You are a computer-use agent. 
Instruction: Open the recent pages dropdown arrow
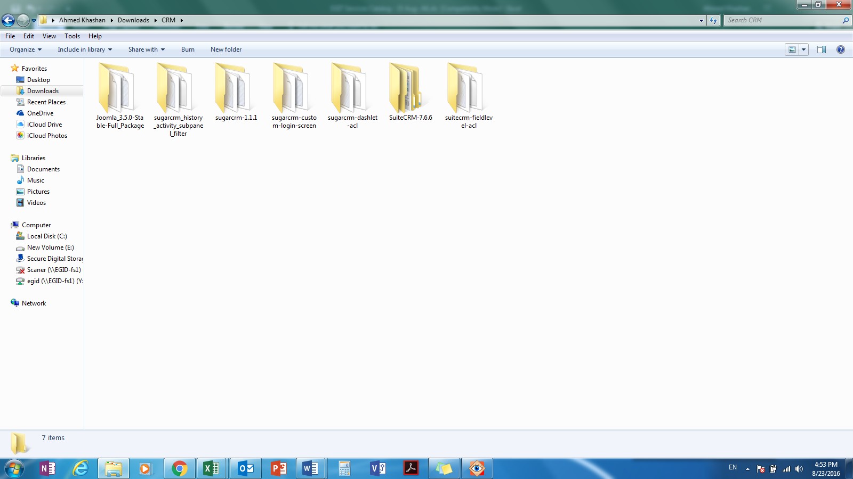click(x=34, y=21)
